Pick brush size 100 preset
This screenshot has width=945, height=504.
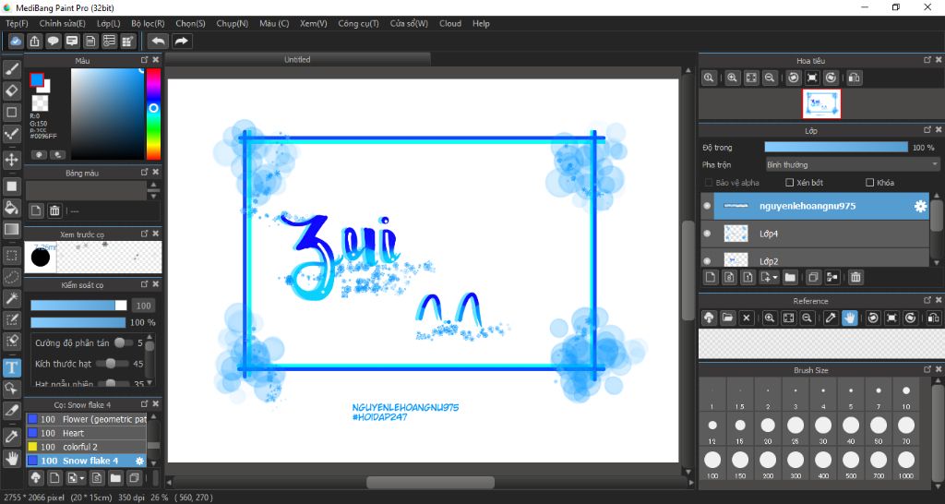click(x=712, y=463)
